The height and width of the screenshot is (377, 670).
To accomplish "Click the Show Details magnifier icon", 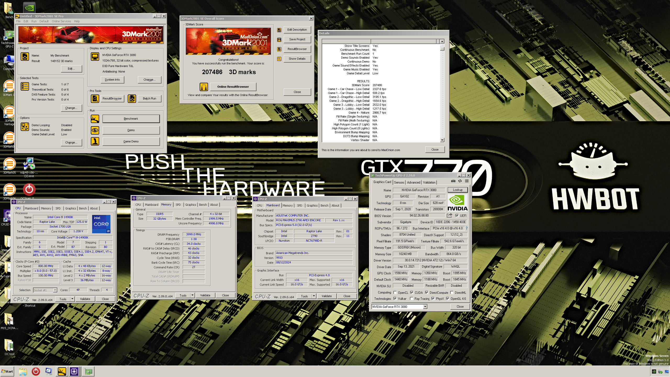I will [279, 59].
